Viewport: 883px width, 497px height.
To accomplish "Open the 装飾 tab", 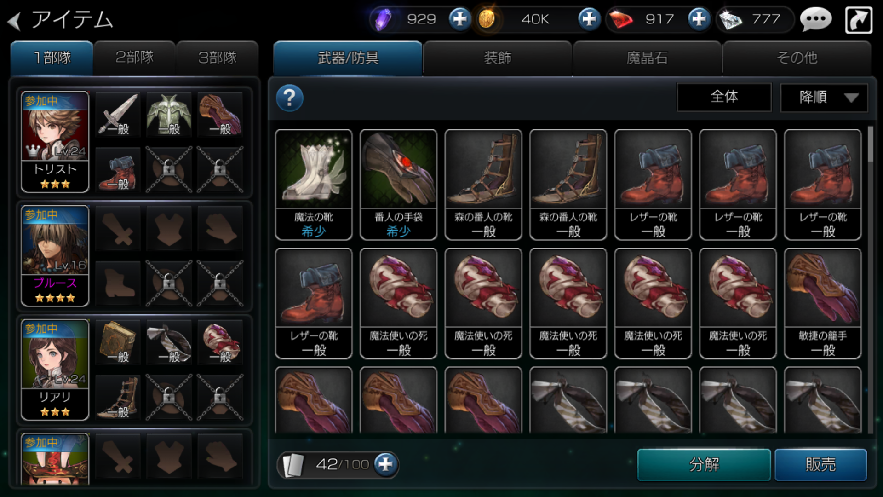I will click(x=497, y=58).
